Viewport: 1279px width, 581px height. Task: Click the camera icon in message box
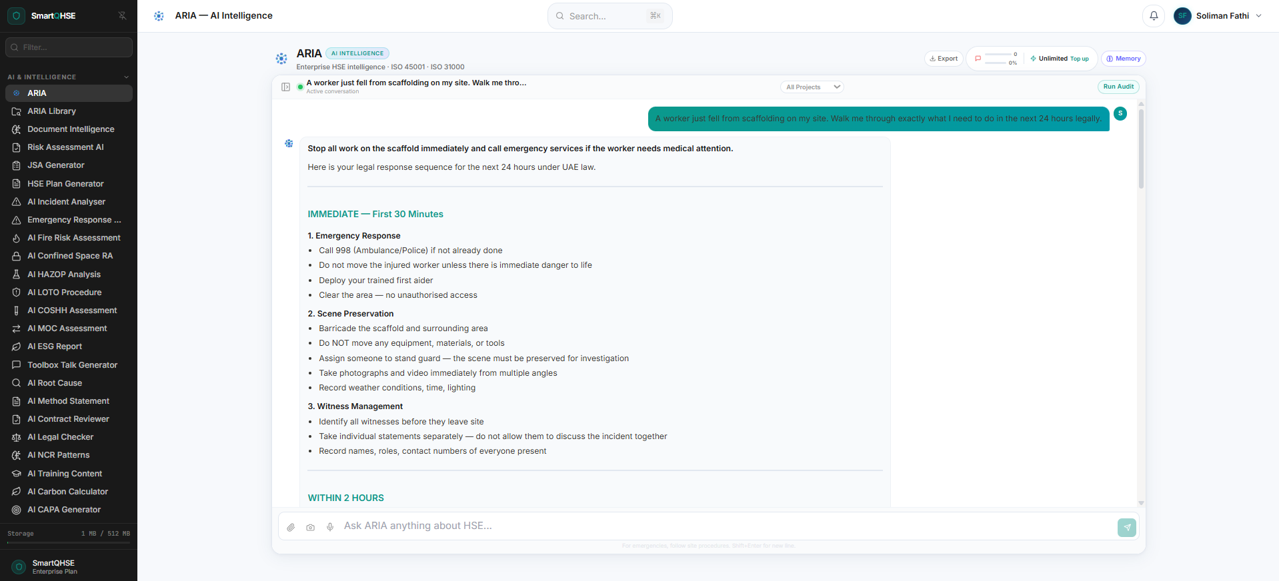310,527
